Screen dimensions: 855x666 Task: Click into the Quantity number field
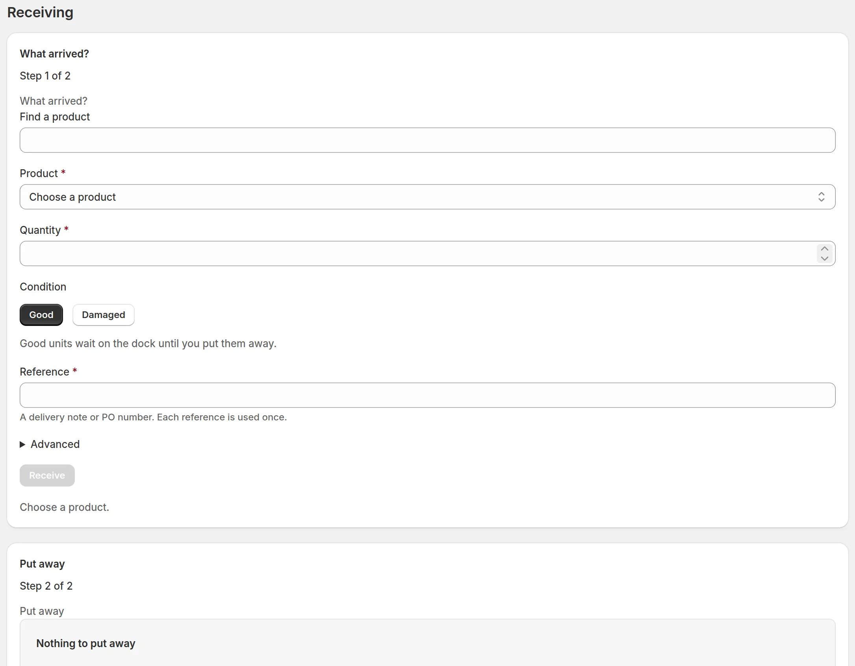(x=417, y=253)
